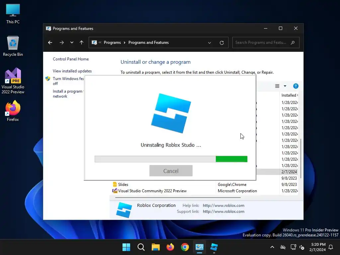The height and width of the screenshot is (255, 340).
Task: Click the Installed On column header
Action: click(290, 95)
